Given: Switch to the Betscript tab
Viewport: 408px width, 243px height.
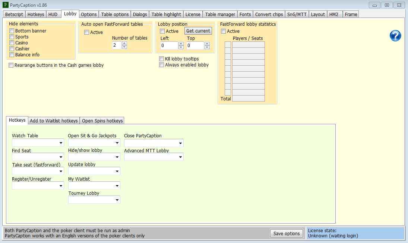Looking at the screenshot, I should (14, 14).
